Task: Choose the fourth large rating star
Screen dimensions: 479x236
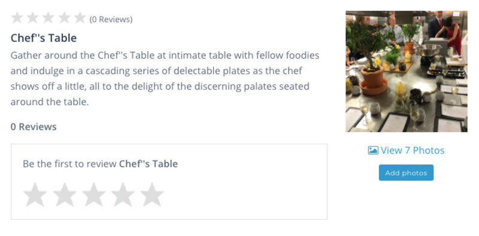Action: click(123, 195)
